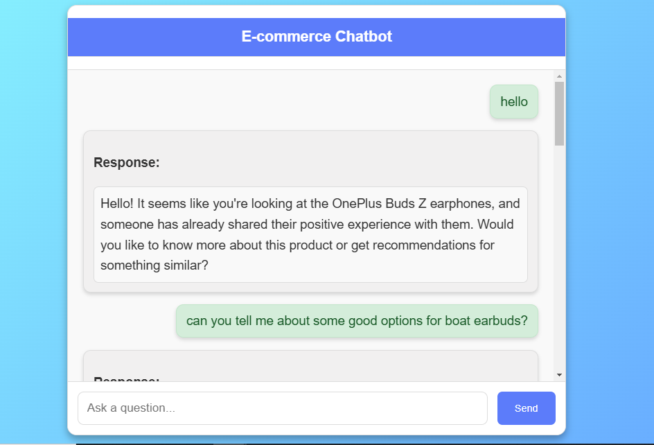The height and width of the screenshot is (445, 654).
Task: Click the chat scrollbar thumb
Action: 559,112
